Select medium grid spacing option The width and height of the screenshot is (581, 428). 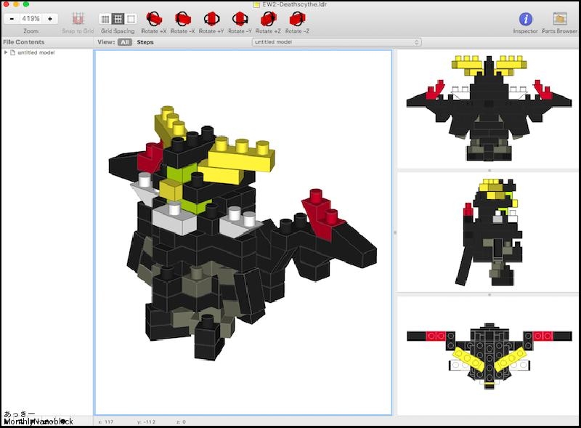click(x=118, y=19)
